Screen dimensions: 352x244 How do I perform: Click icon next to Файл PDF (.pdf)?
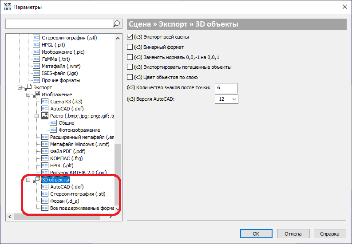[x=45, y=151]
